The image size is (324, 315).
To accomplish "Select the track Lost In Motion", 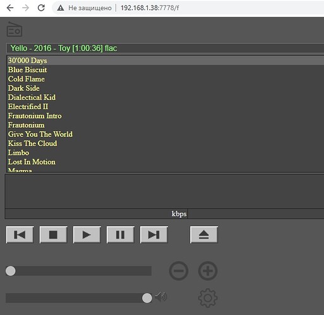I will [32, 162].
